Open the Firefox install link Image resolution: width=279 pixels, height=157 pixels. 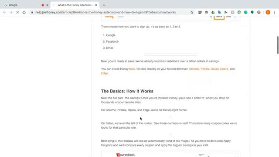point(205,69)
